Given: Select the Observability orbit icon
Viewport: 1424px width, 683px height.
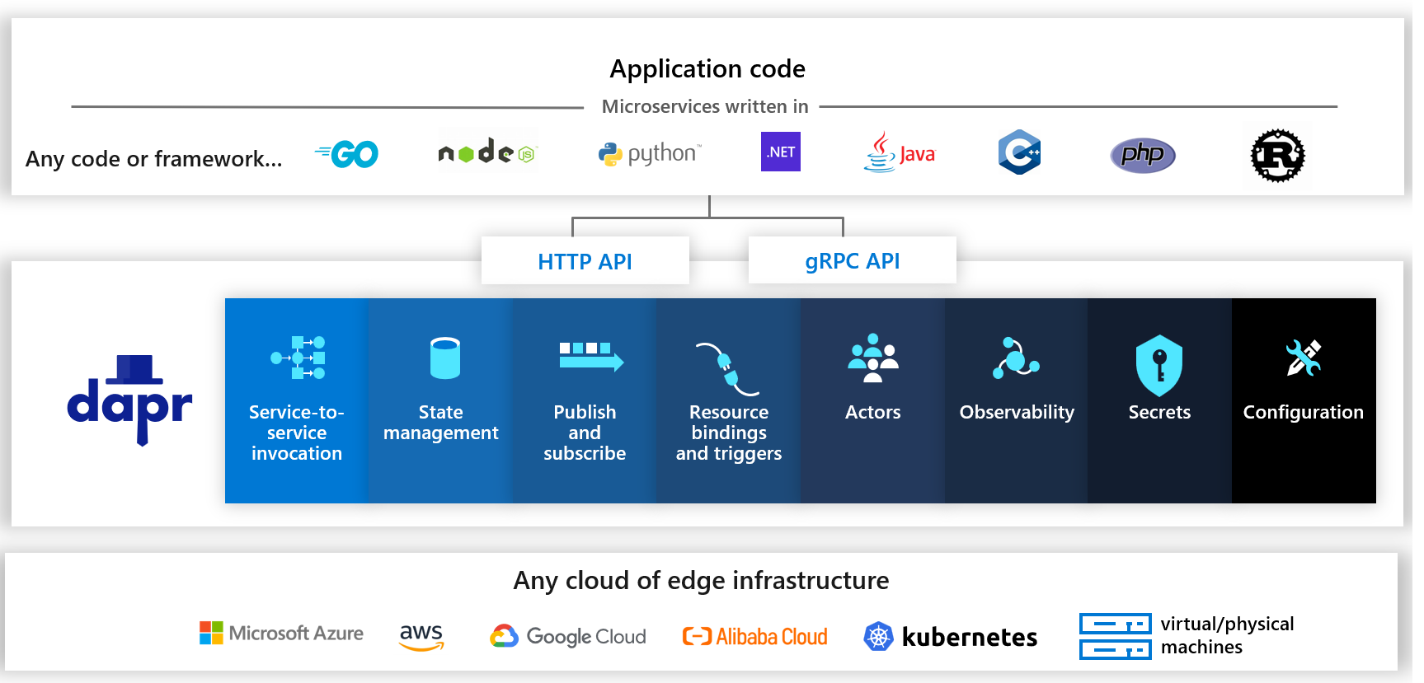Looking at the screenshot, I should click(1016, 358).
